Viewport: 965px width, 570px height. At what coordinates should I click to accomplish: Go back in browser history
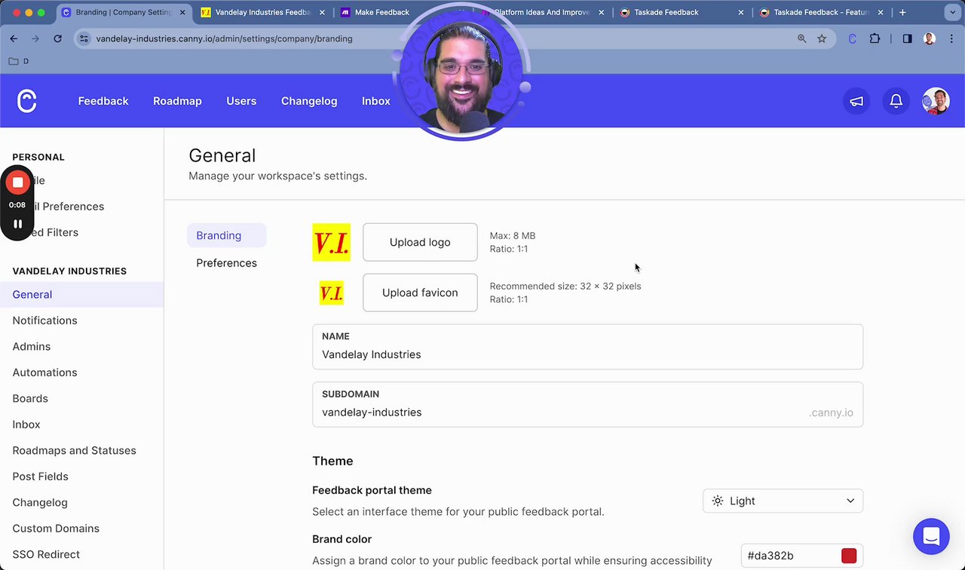[14, 38]
